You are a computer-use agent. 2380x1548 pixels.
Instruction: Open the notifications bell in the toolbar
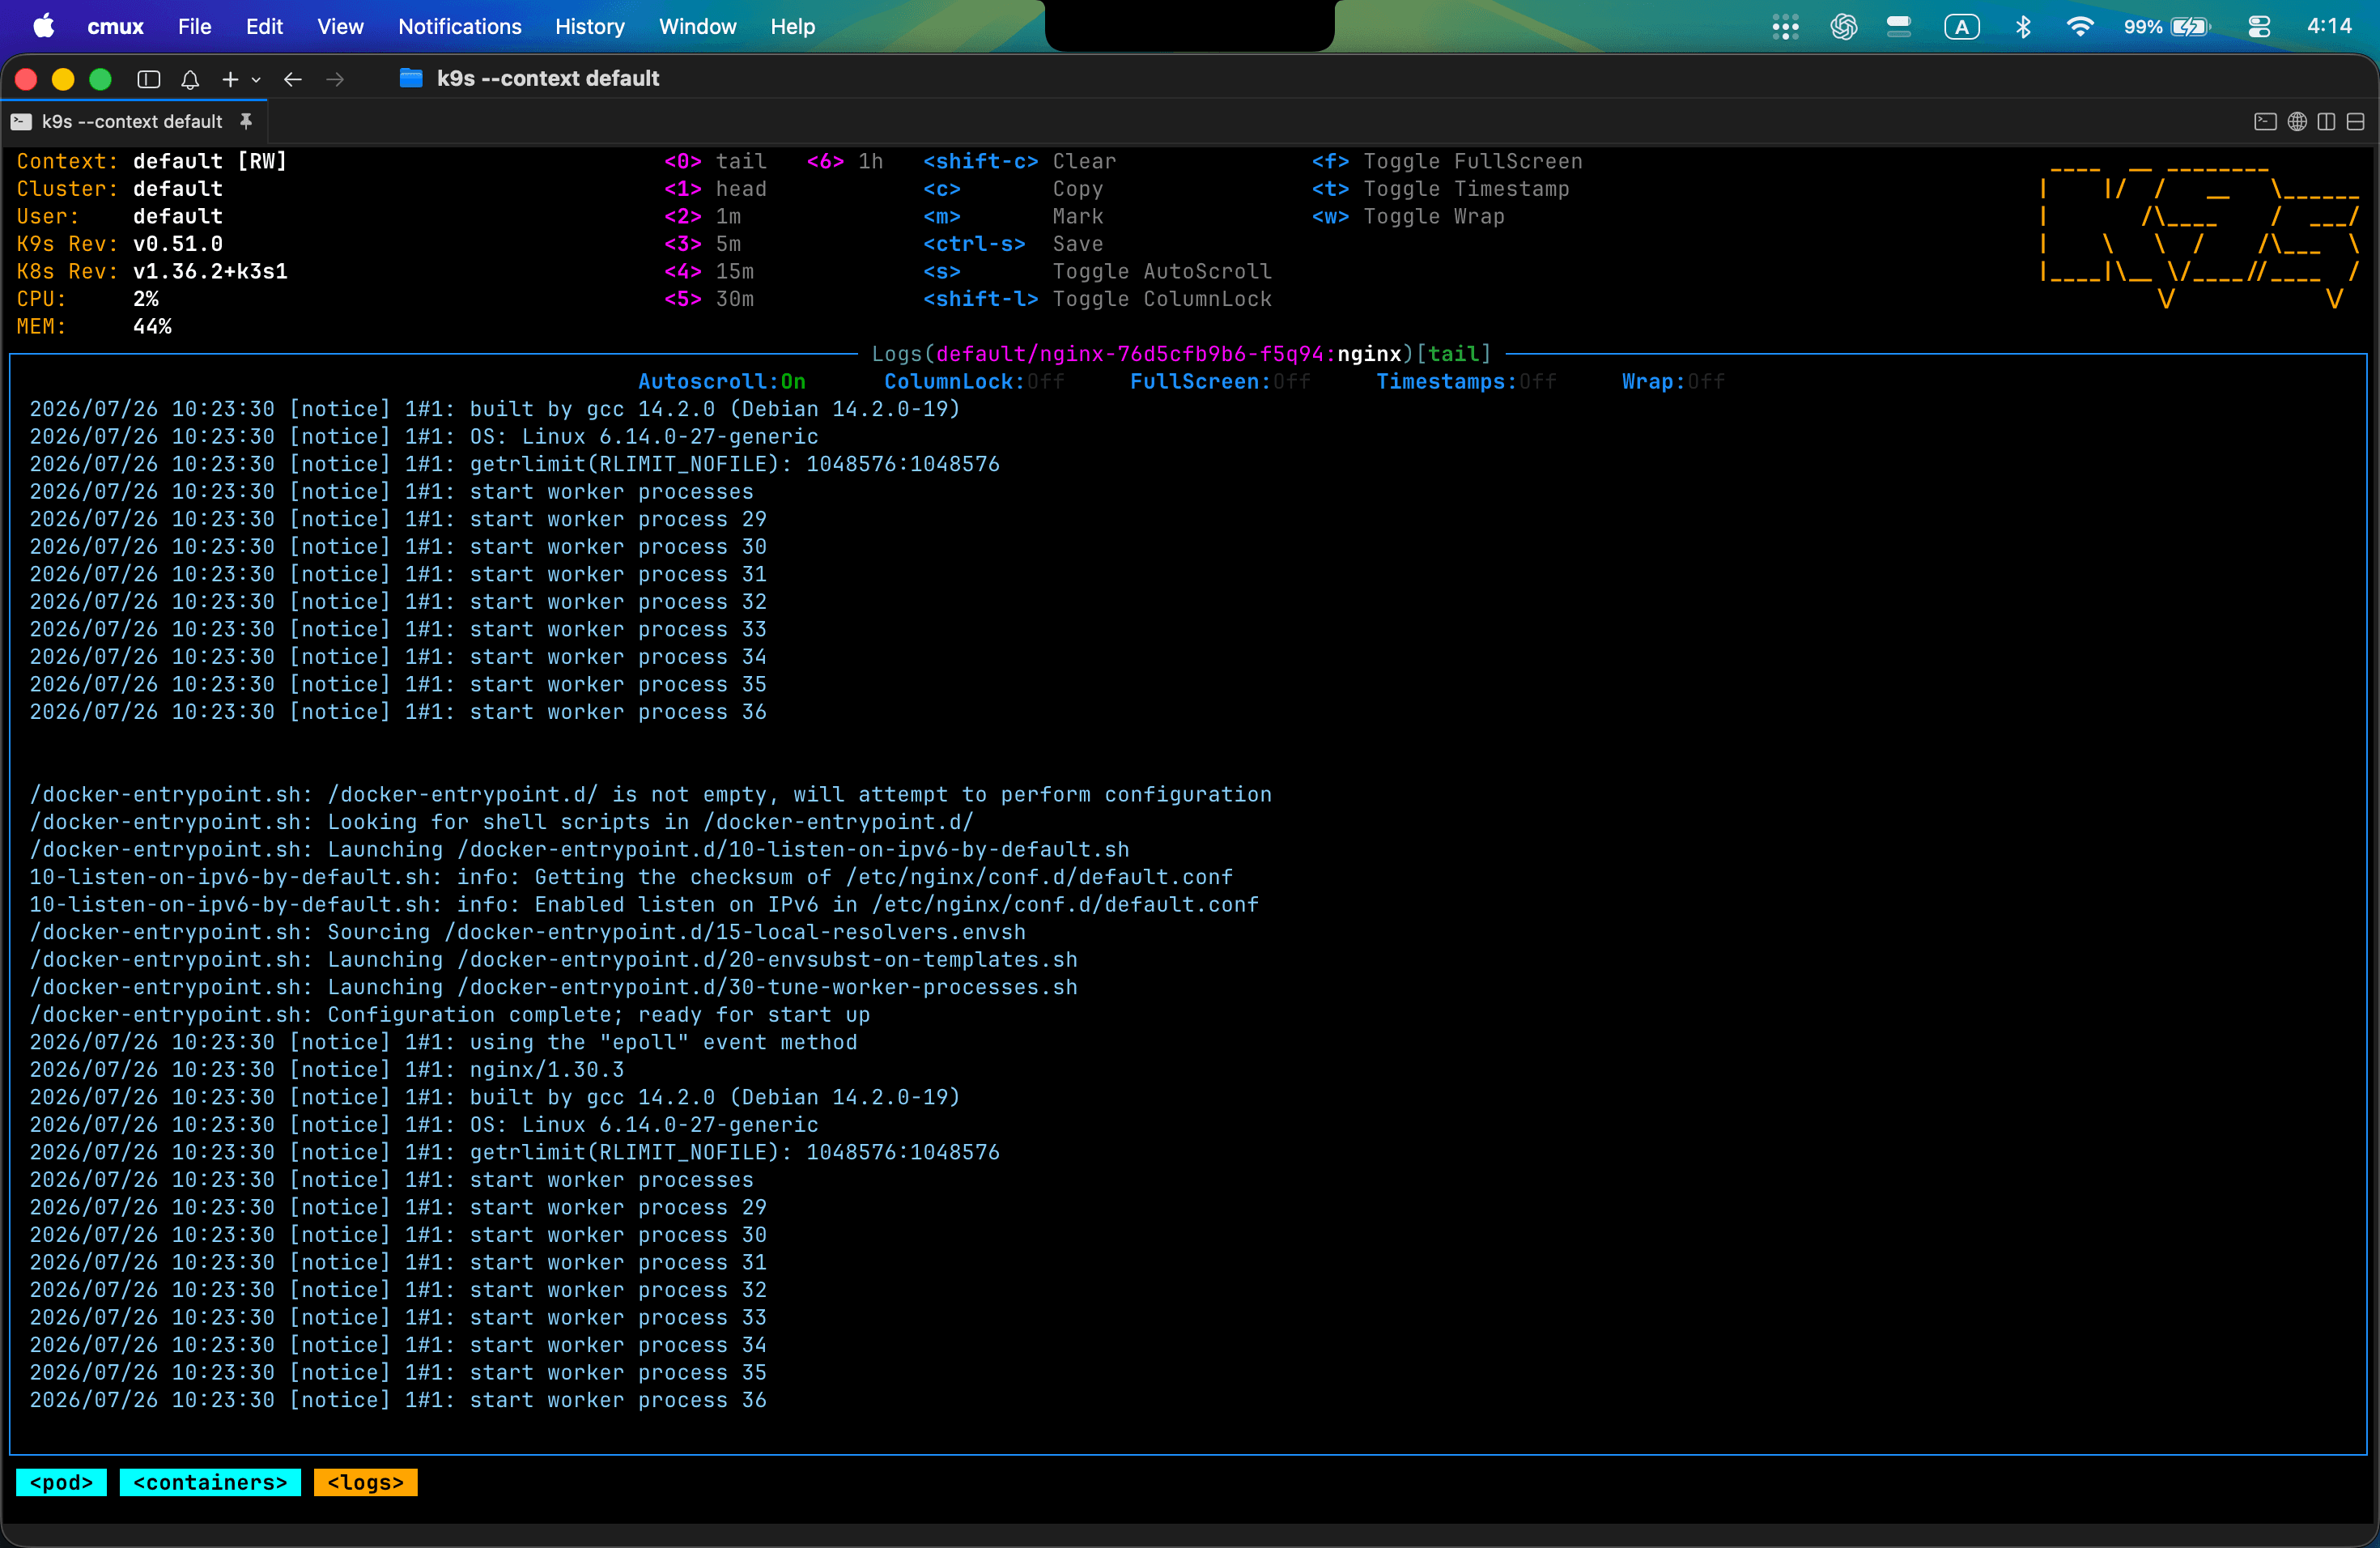pos(190,79)
